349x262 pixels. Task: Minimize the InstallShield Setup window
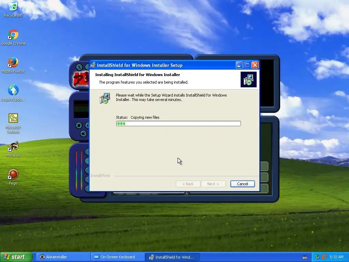[239, 65]
